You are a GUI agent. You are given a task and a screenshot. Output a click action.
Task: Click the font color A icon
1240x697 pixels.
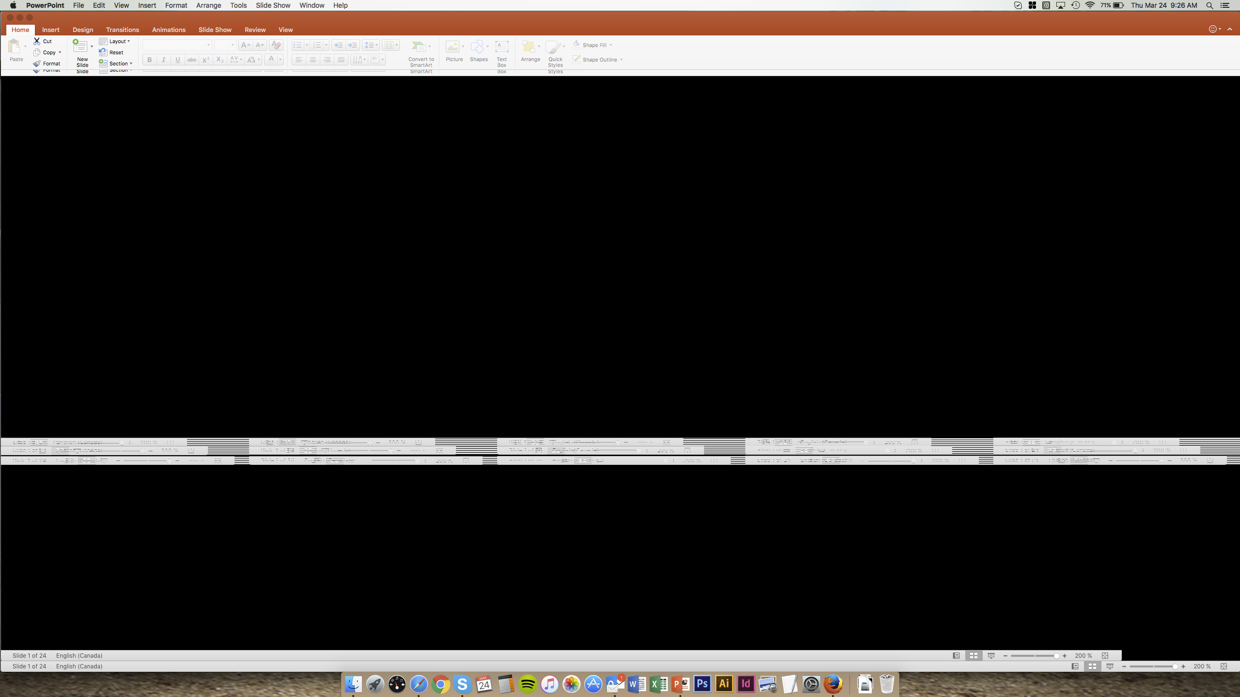click(271, 59)
